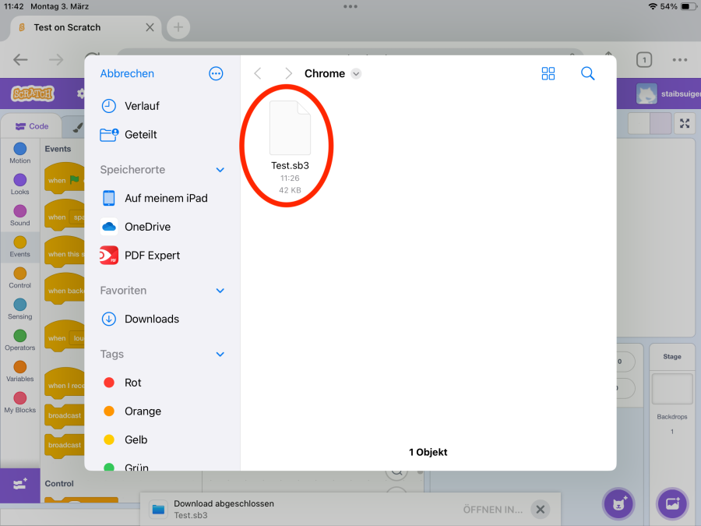Tap ÖFFNEN IN on download banner
The image size is (701, 526).
(492, 510)
